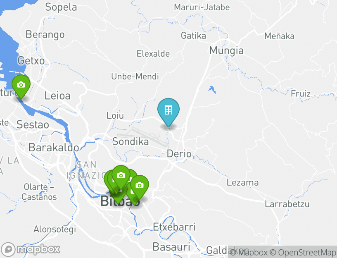Click the Bilbao city label
337x258 pixels.
tap(120, 201)
